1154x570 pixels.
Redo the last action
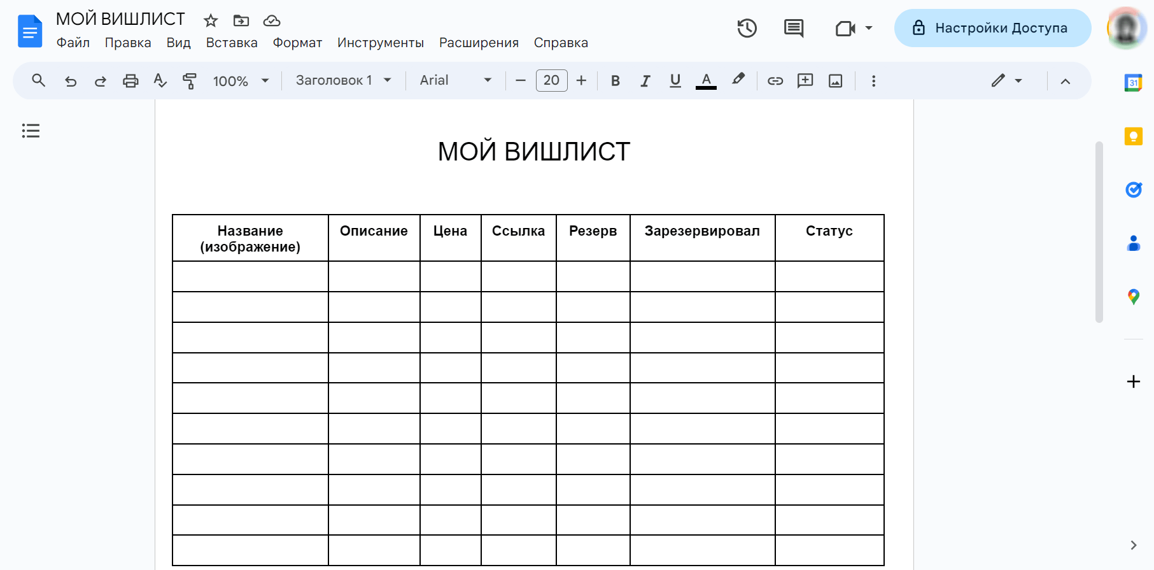click(x=101, y=81)
